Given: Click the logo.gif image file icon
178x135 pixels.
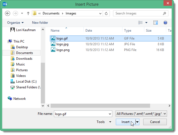Looking at the screenshot, I should [53, 38].
